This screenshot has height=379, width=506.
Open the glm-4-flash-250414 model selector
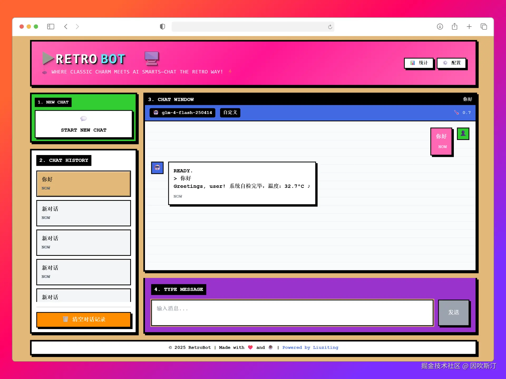pyautogui.click(x=183, y=113)
